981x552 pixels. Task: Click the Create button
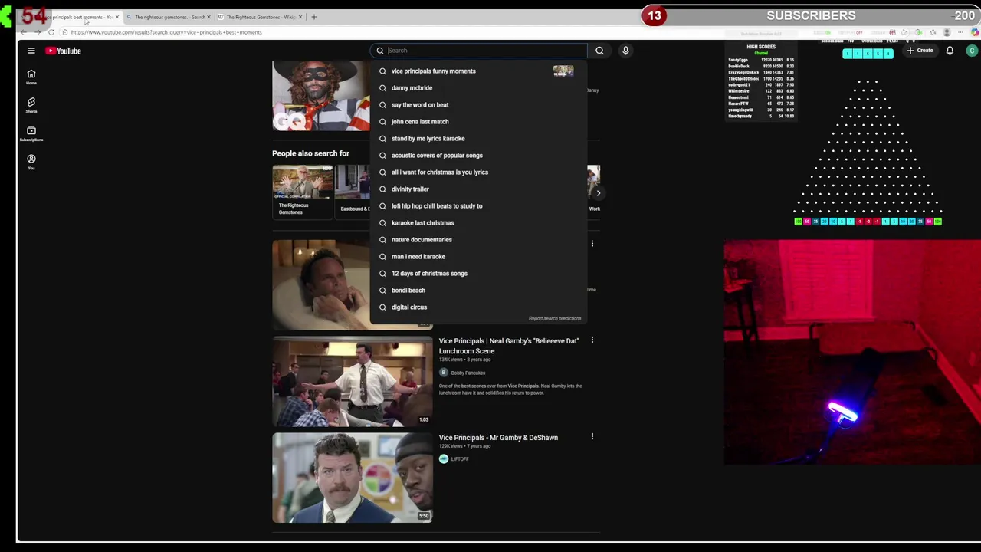click(x=920, y=51)
